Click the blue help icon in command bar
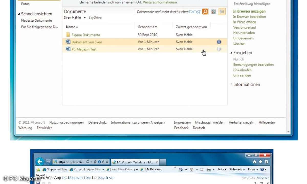The height and width of the screenshot is (184, 307). (x=262, y=169)
